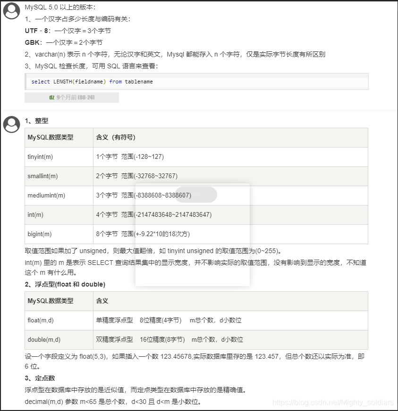Viewport: 398px width, 411px height.
Task: Click the '1个字节 范围(-128~127)' cell
Action: [230, 157]
